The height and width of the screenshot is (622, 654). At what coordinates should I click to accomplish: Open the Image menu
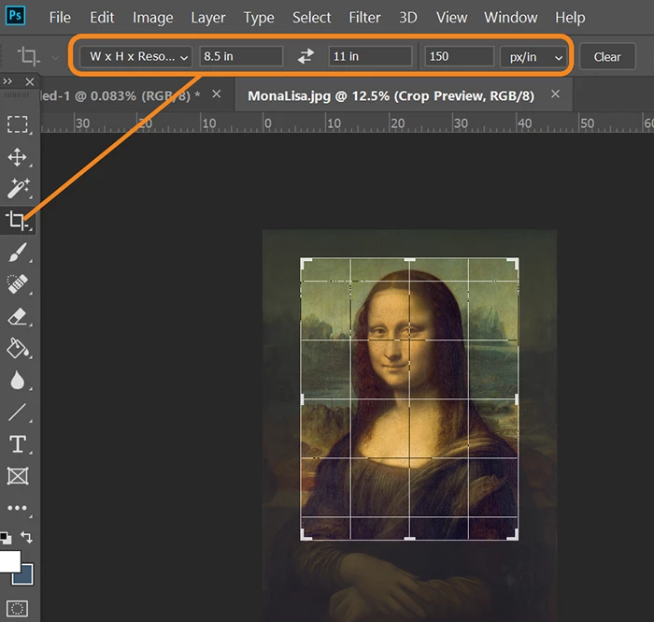click(152, 18)
